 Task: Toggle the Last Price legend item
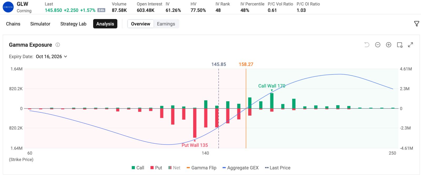[278, 168]
